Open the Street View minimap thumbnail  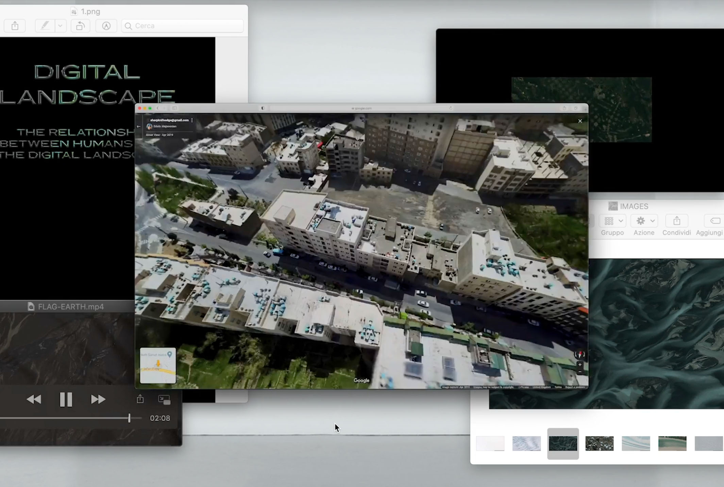[158, 365]
